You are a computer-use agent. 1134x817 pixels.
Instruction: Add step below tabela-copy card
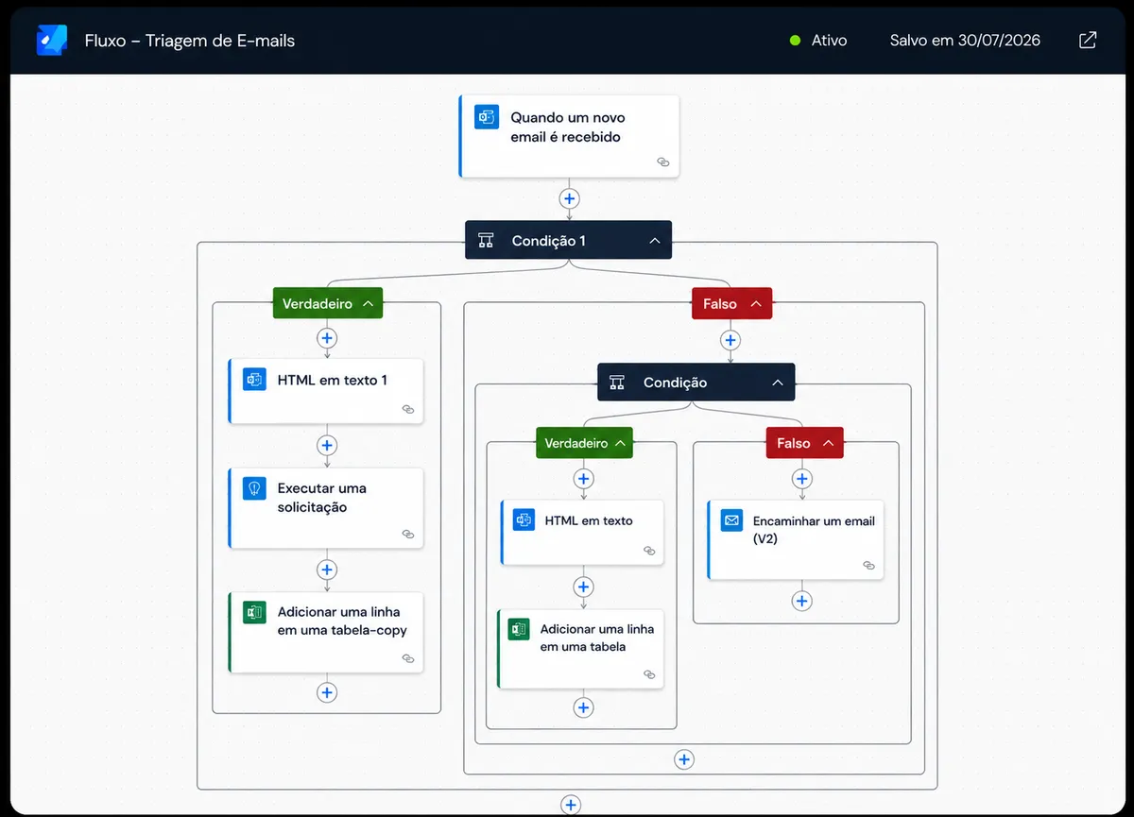coord(327,692)
